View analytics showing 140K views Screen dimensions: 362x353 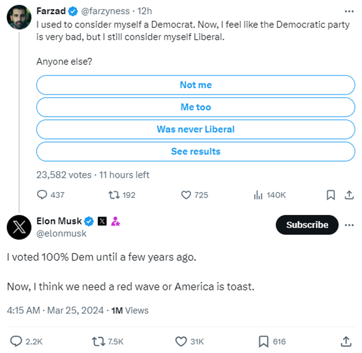click(258, 195)
